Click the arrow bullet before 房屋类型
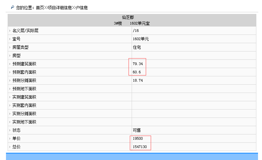The height and width of the screenshot is (160, 262). (10, 47)
